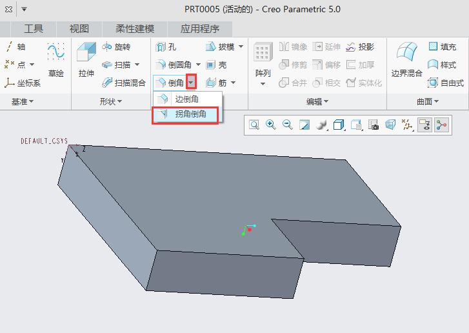The height and width of the screenshot is (333, 469).
Task: Select the 填充 (Fill) surface tool
Action: [442, 46]
